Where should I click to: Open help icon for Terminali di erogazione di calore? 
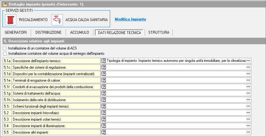(104, 80)
